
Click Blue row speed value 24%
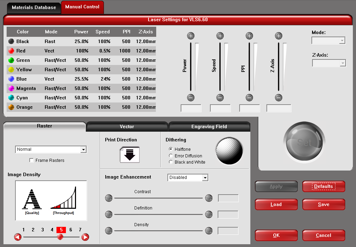(105, 79)
